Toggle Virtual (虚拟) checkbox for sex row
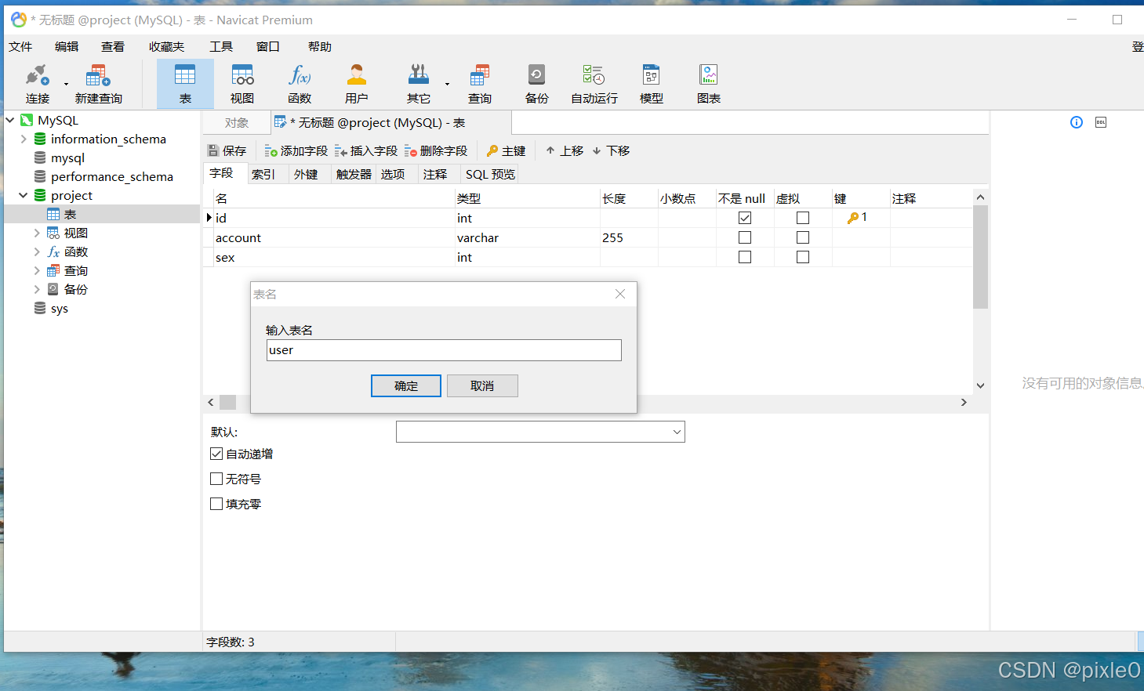 803,257
